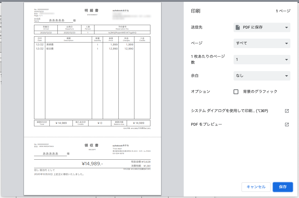Click the 12,990 unit price cell
This screenshot has height=198, width=299.
point(113,49)
